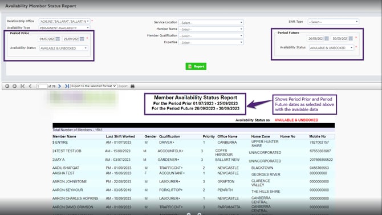The image size is (382, 215).
Task: Open Period Prior end date calendar
Action: tap(82, 39)
